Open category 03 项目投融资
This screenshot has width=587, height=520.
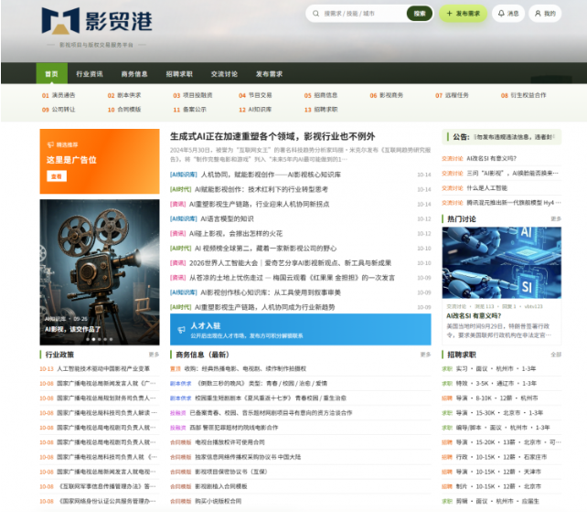192,95
